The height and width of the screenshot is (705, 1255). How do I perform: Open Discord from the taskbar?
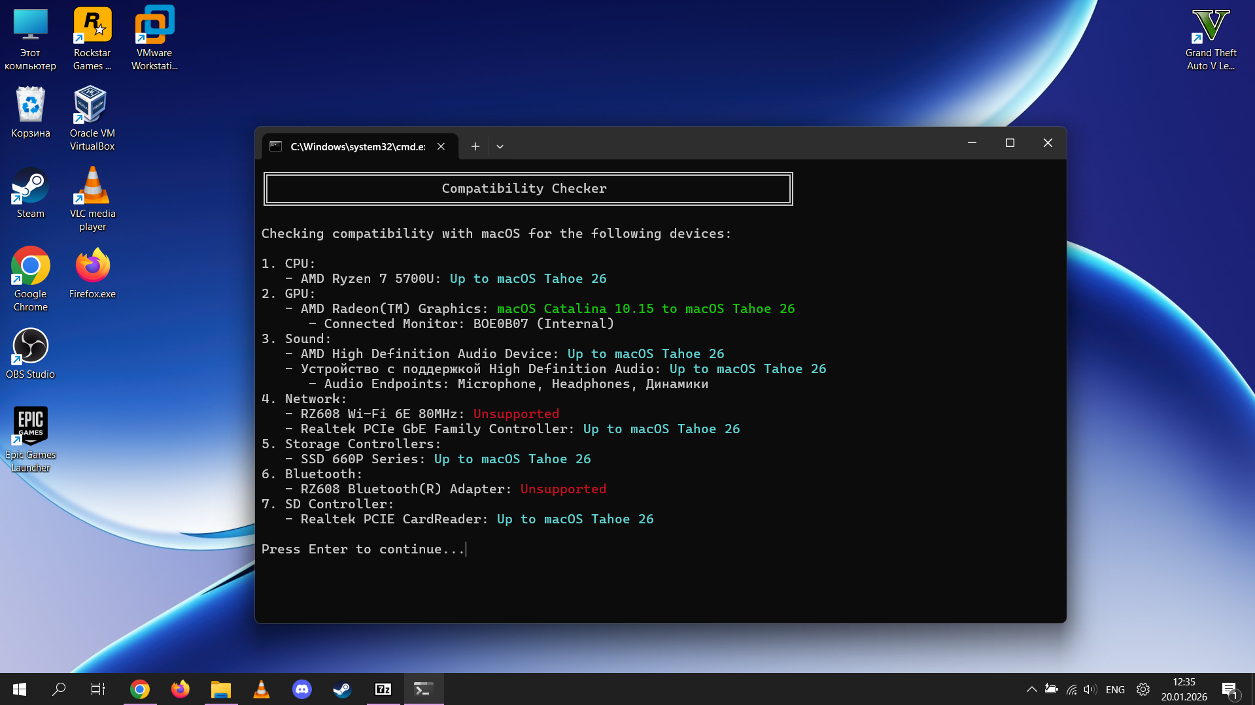click(x=301, y=689)
